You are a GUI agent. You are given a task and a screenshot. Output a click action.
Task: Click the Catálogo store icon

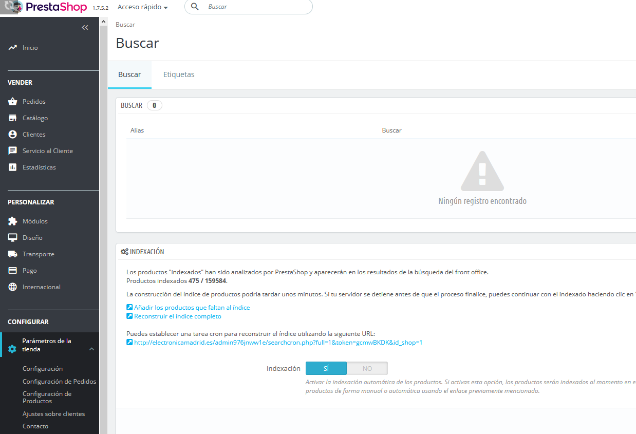13,118
